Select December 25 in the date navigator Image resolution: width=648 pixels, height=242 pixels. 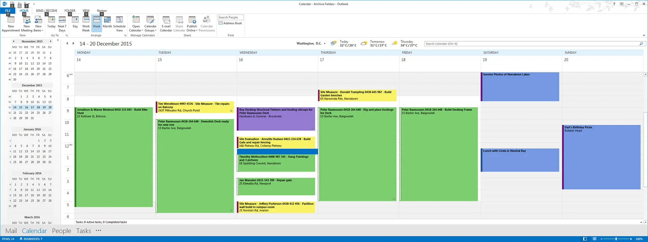pyautogui.click(x=38, y=113)
